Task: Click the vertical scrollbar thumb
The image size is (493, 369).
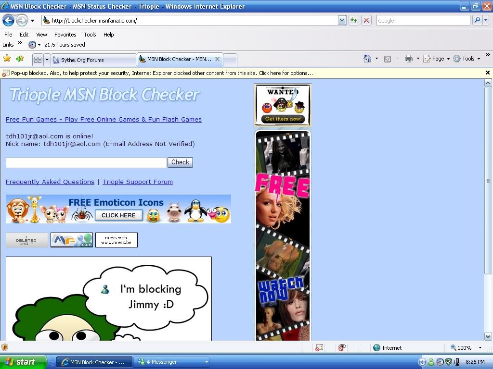Action: tap(488, 181)
